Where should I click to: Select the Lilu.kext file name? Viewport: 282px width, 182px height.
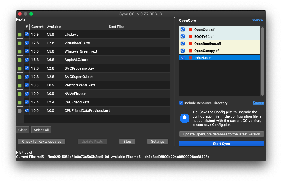click(71, 34)
